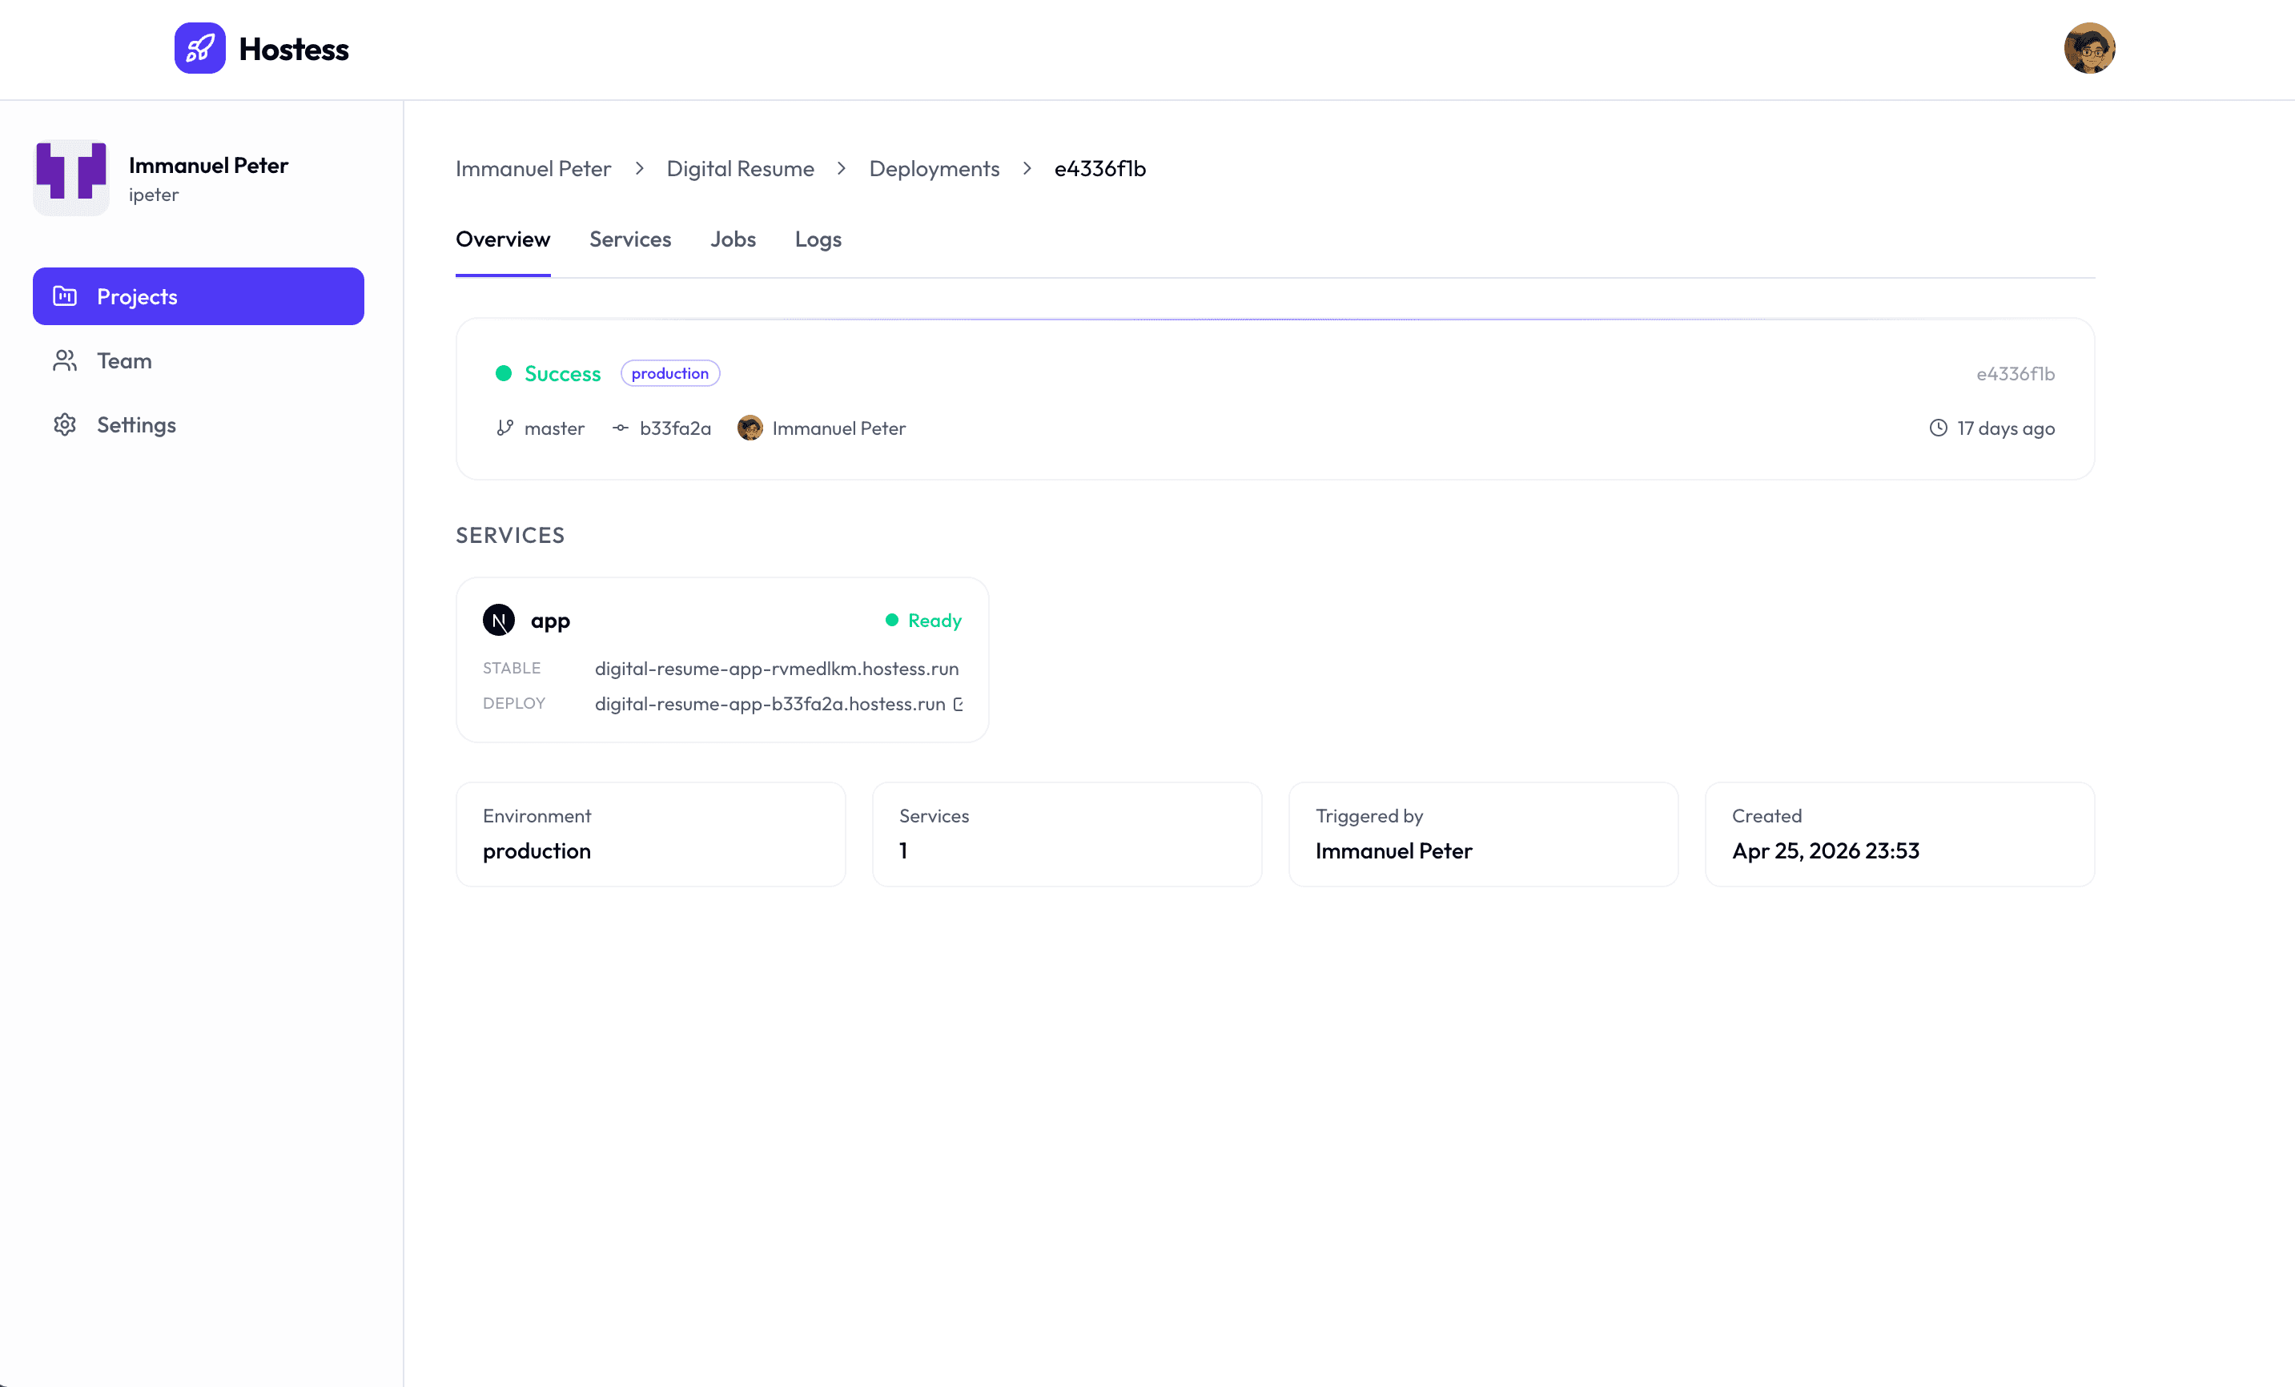Click the Triggered by Immanuel Peter value
This screenshot has height=1387, width=2295.
click(1393, 850)
